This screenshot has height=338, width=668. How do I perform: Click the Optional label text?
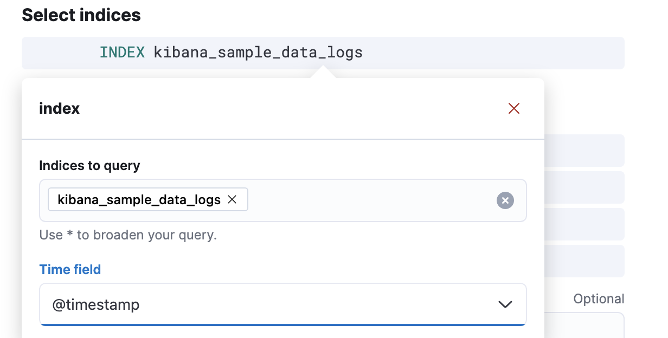599,299
